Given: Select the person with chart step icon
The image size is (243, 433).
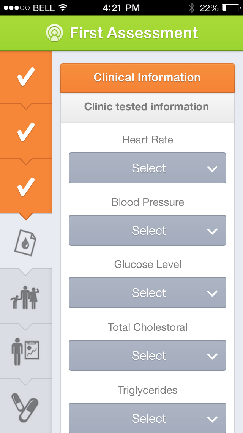Looking at the screenshot, I should tap(25, 351).
